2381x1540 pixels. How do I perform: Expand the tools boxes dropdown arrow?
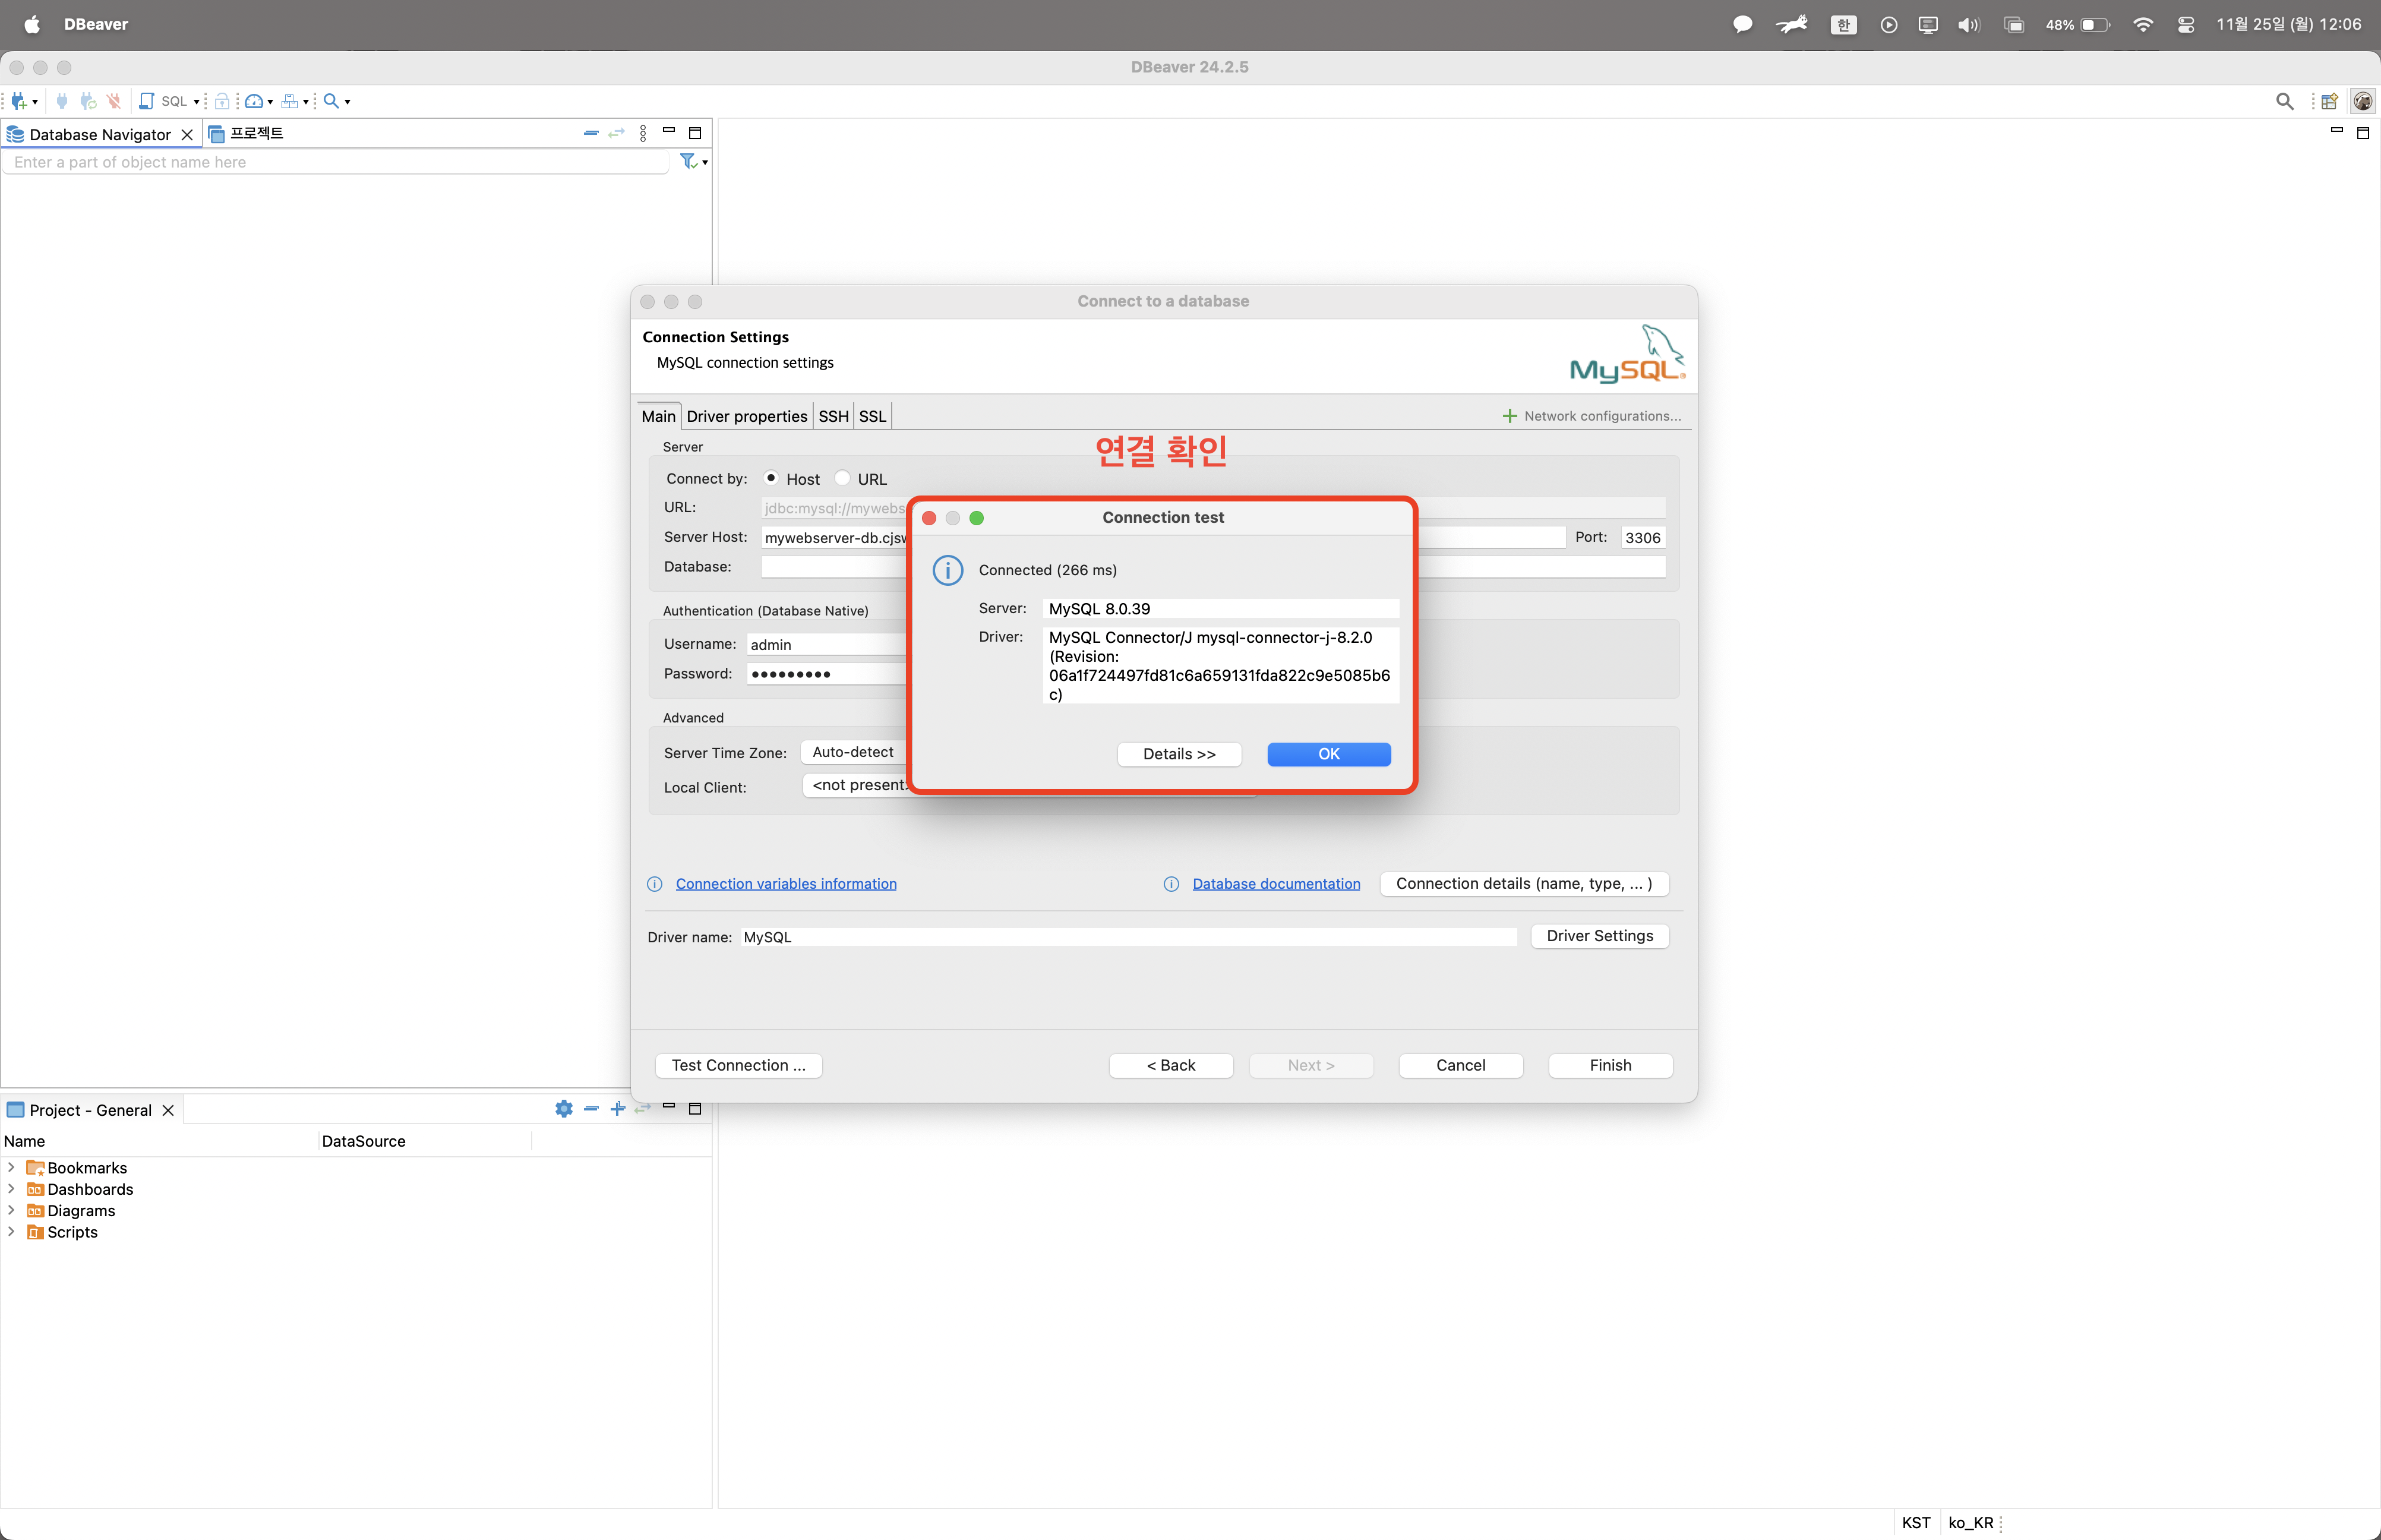(x=305, y=102)
